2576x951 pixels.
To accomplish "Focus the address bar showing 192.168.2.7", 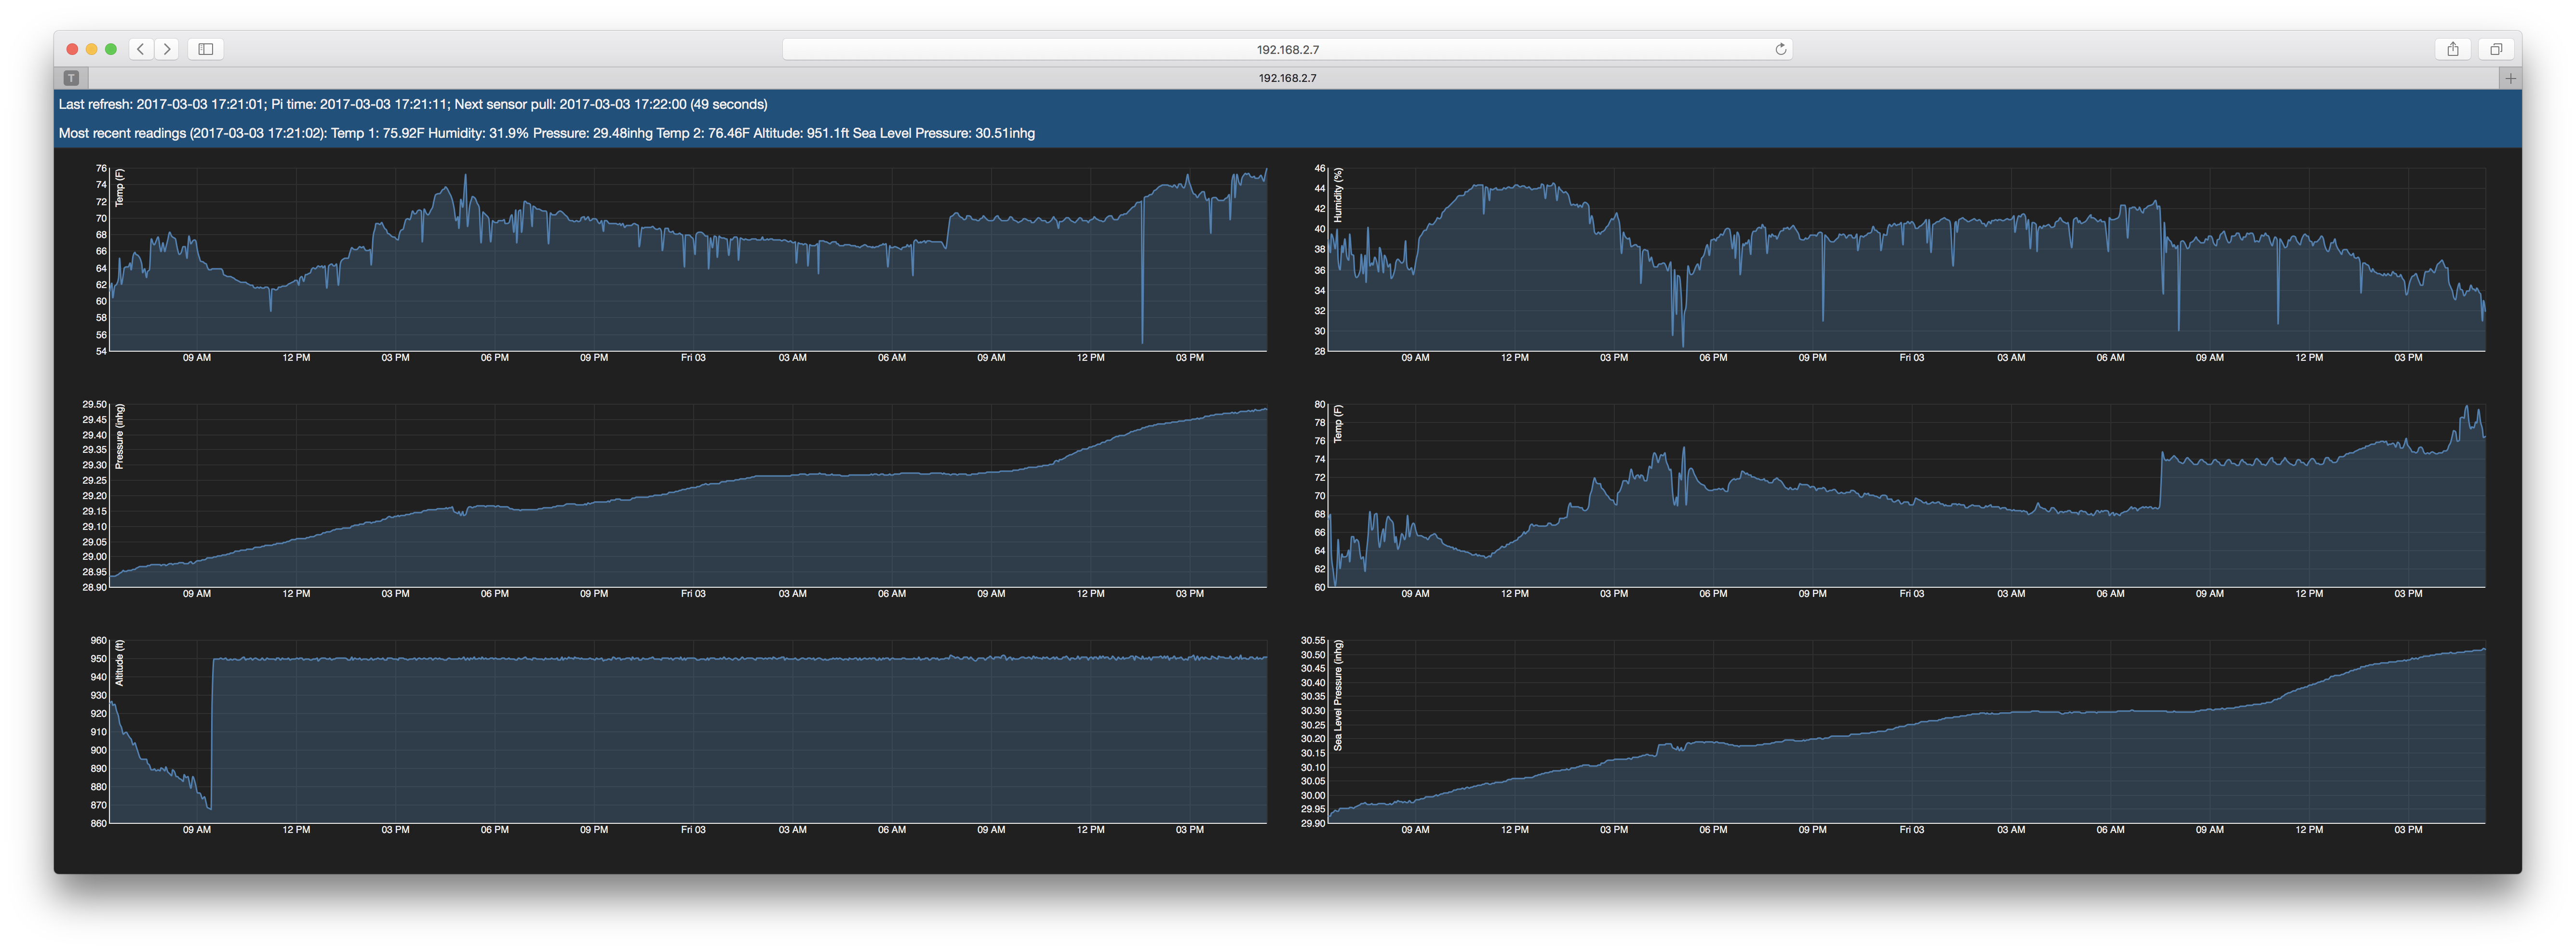I will (1287, 49).
